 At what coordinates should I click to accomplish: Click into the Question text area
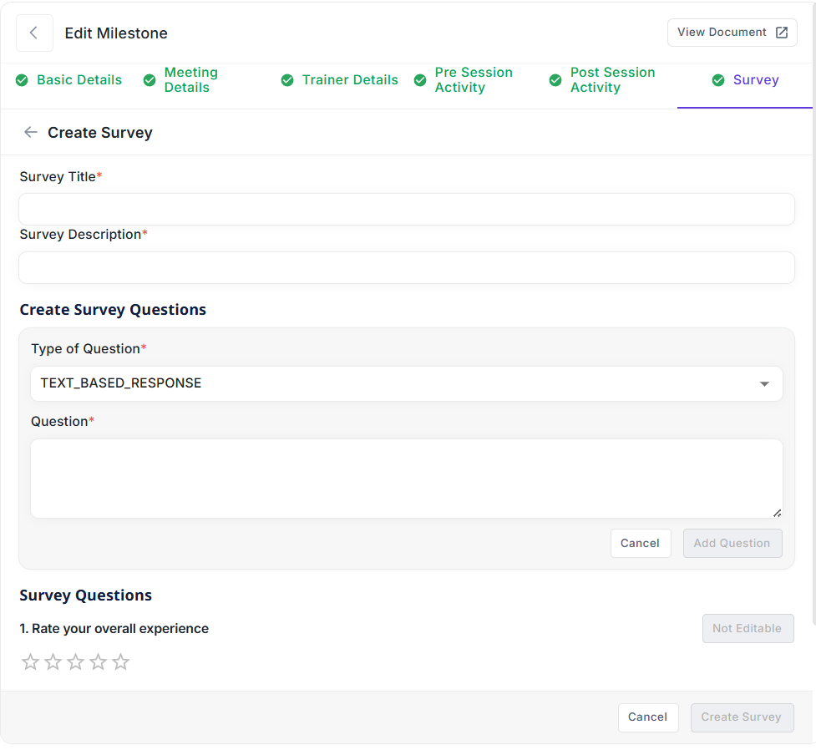(406, 478)
